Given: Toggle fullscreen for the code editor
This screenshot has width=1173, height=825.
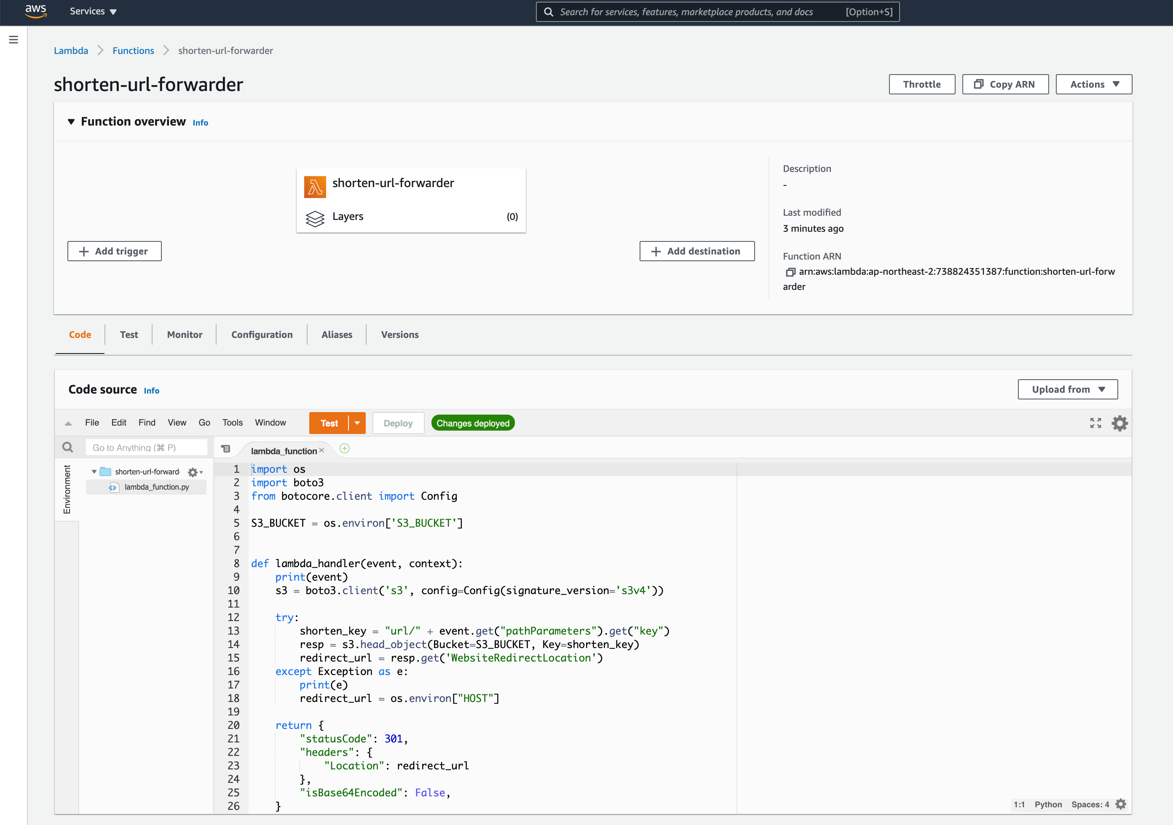Looking at the screenshot, I should pyautogui.click(x=1095, y=423).
